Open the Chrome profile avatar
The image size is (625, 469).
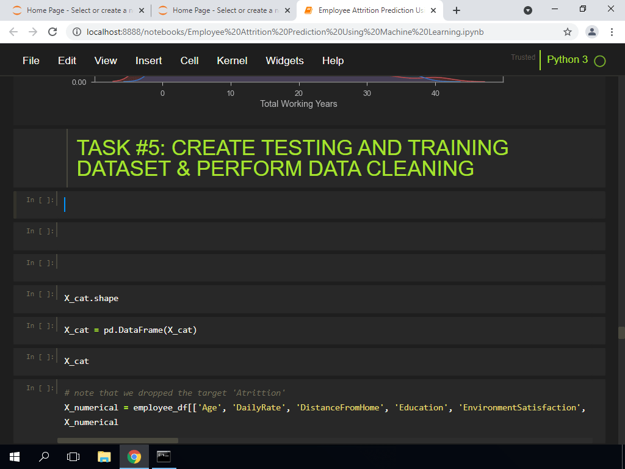[x=592, y=32]
